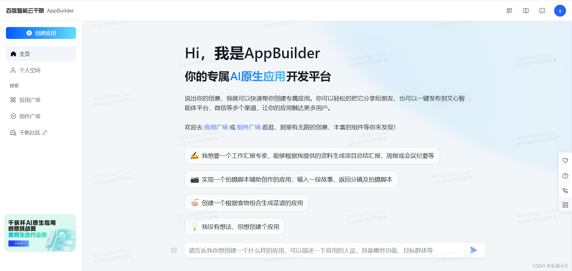
Task: Click the 应用广场 link in welcome text
Action: pos(216,127)
